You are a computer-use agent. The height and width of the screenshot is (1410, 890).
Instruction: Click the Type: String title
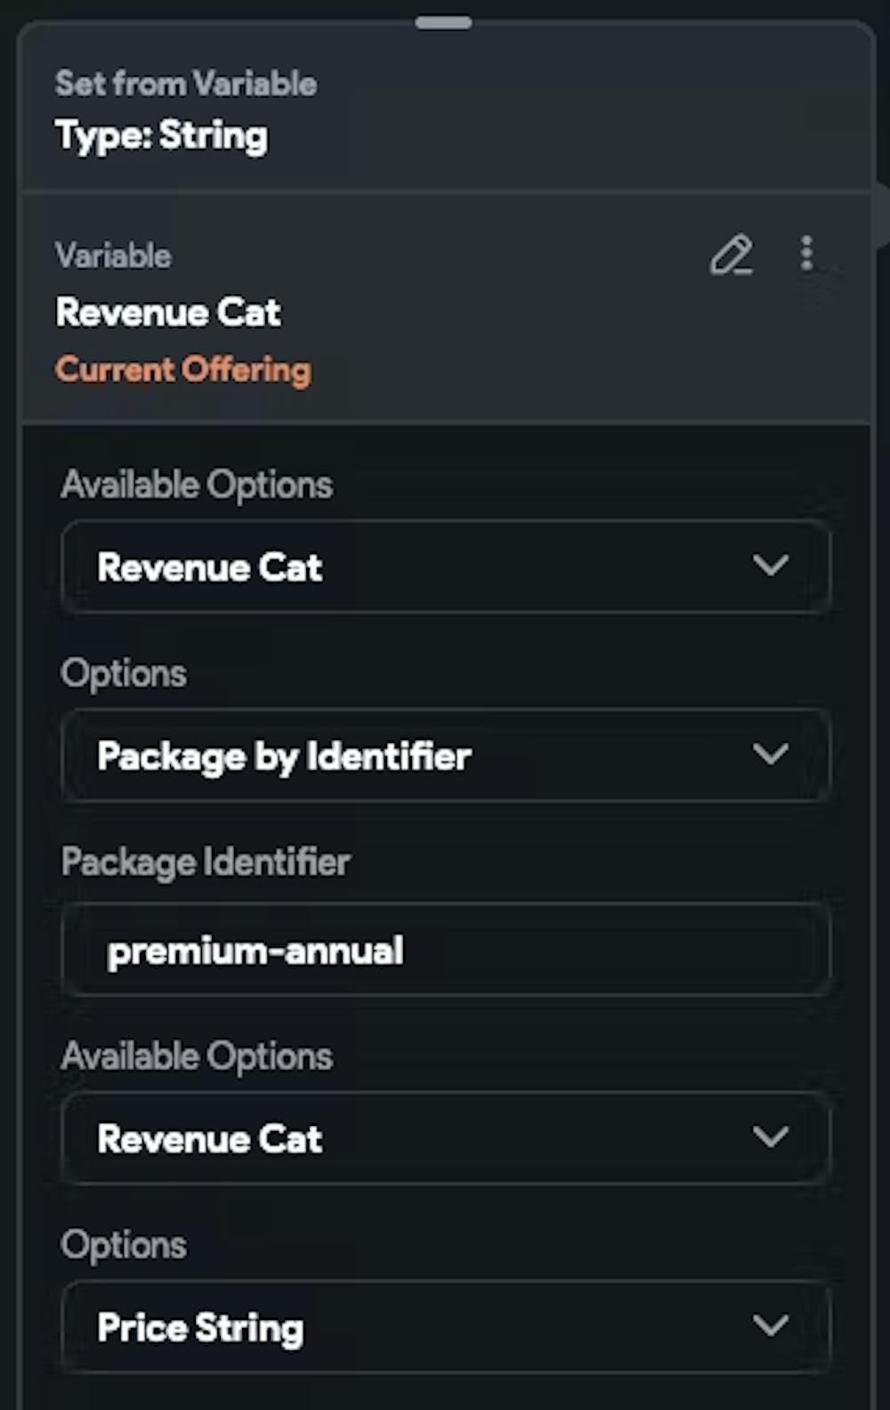coord(162,136)
